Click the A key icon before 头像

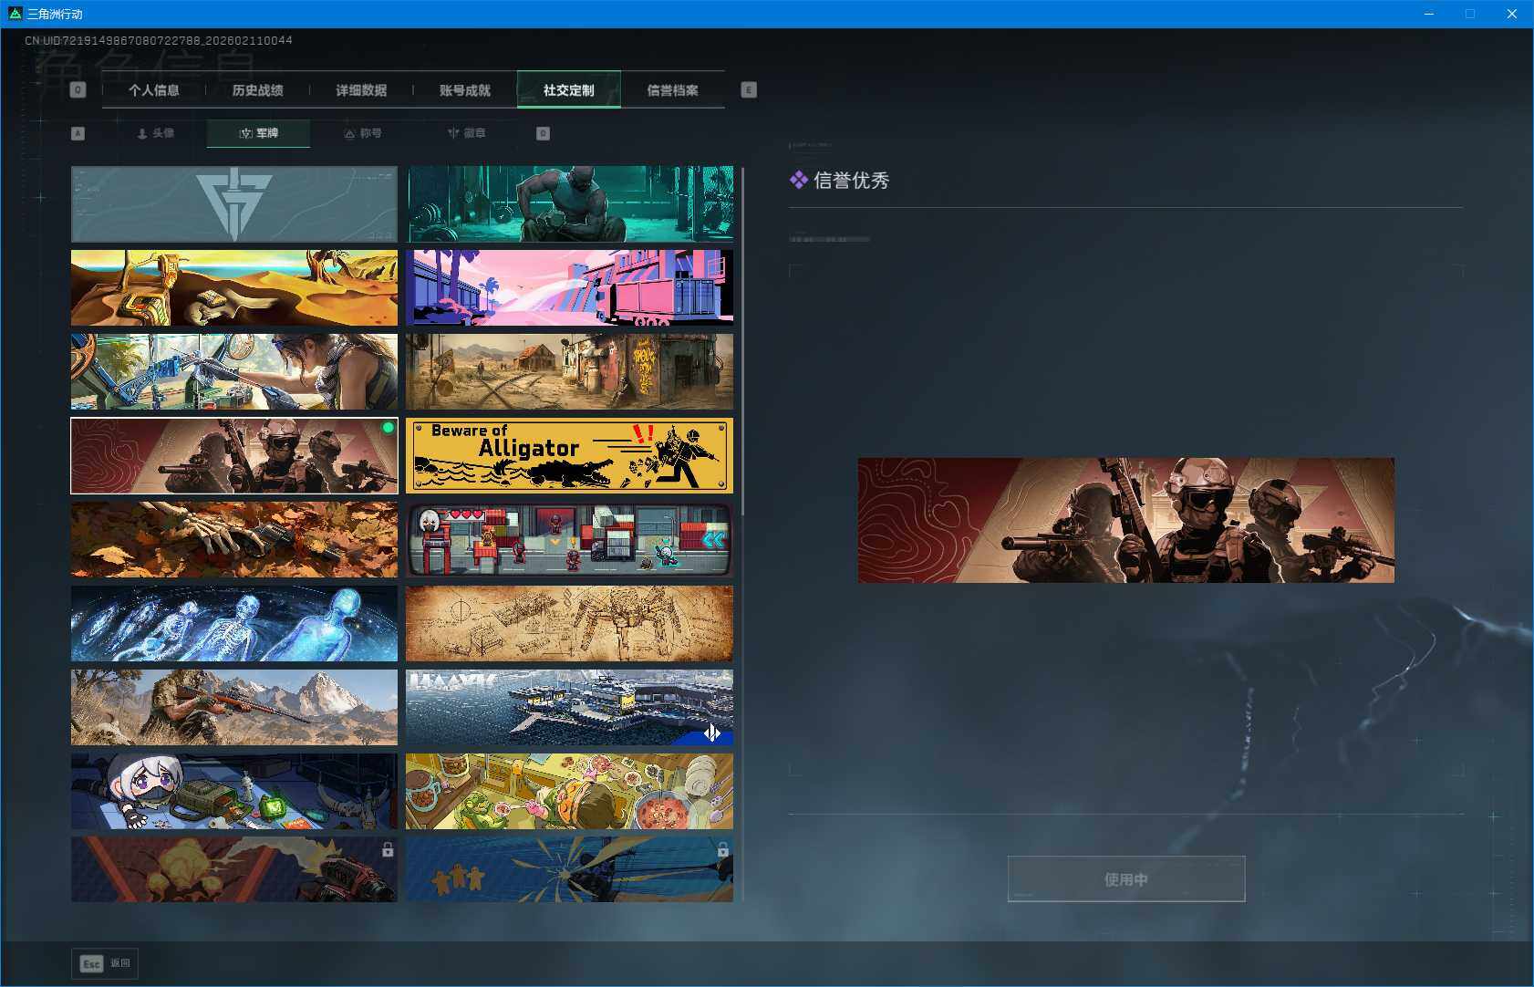(78, 133)
